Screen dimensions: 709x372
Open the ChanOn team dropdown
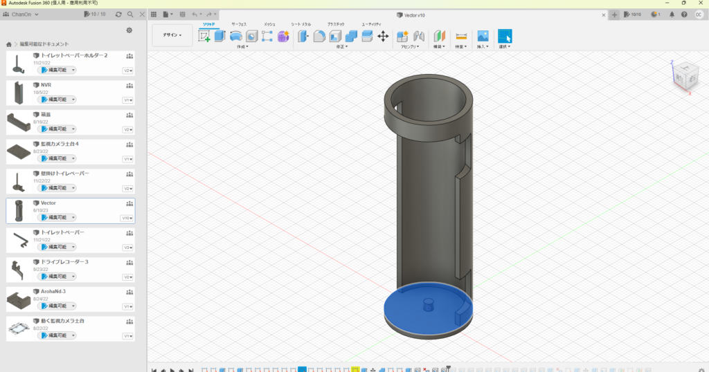coord(23,14)
